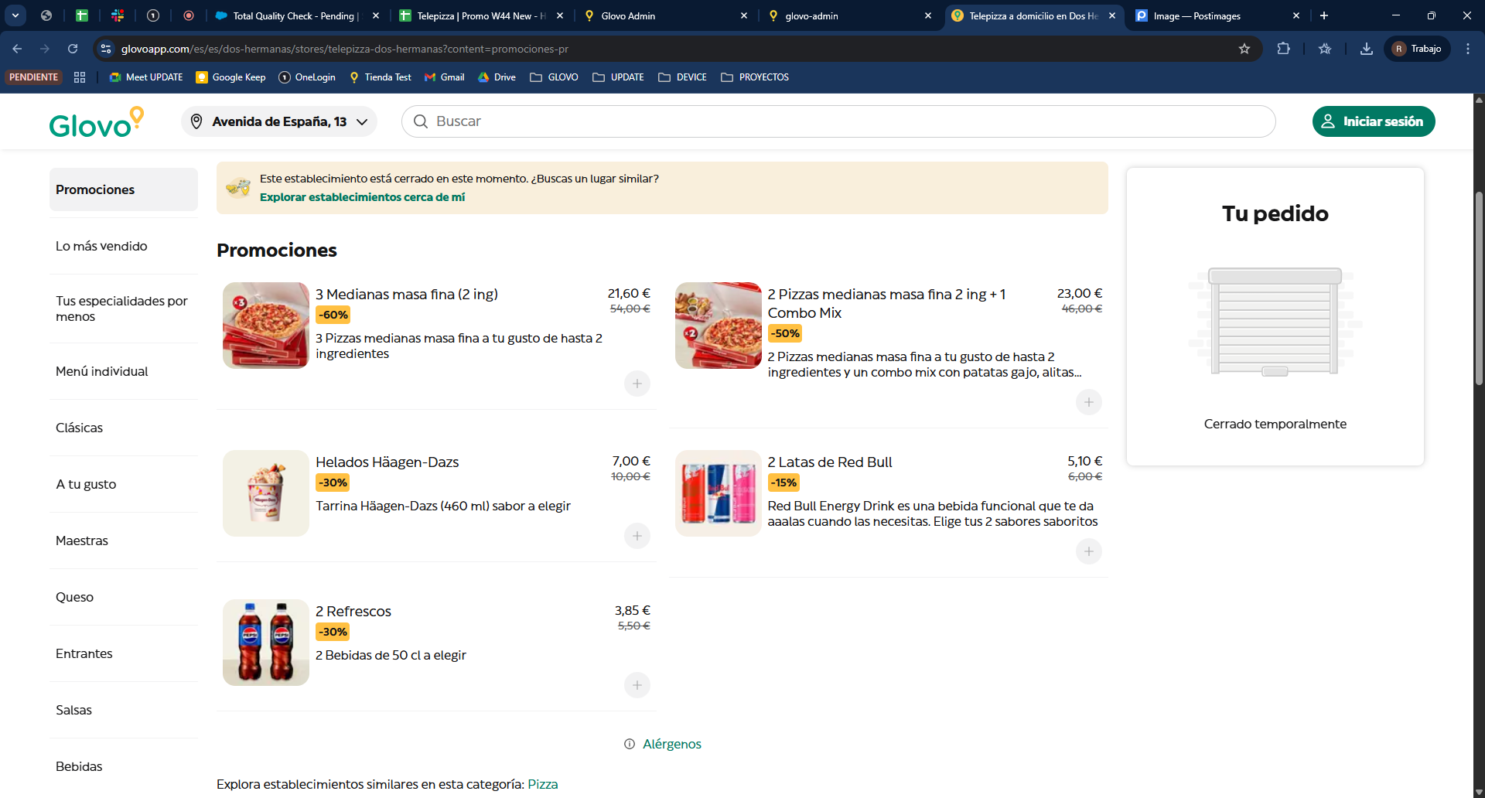
Task: Click the Iniciar sesión button
Action: coord(1374,121)
